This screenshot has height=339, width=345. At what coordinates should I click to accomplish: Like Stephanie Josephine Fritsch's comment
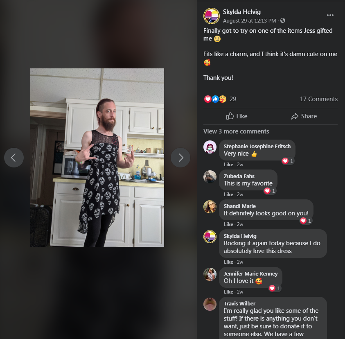(228, 165)
